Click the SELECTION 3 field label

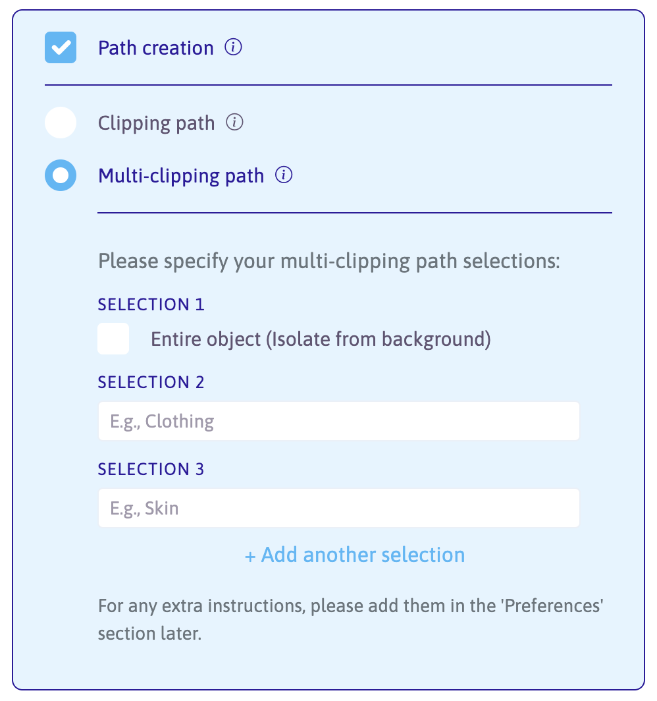point(151,469)
